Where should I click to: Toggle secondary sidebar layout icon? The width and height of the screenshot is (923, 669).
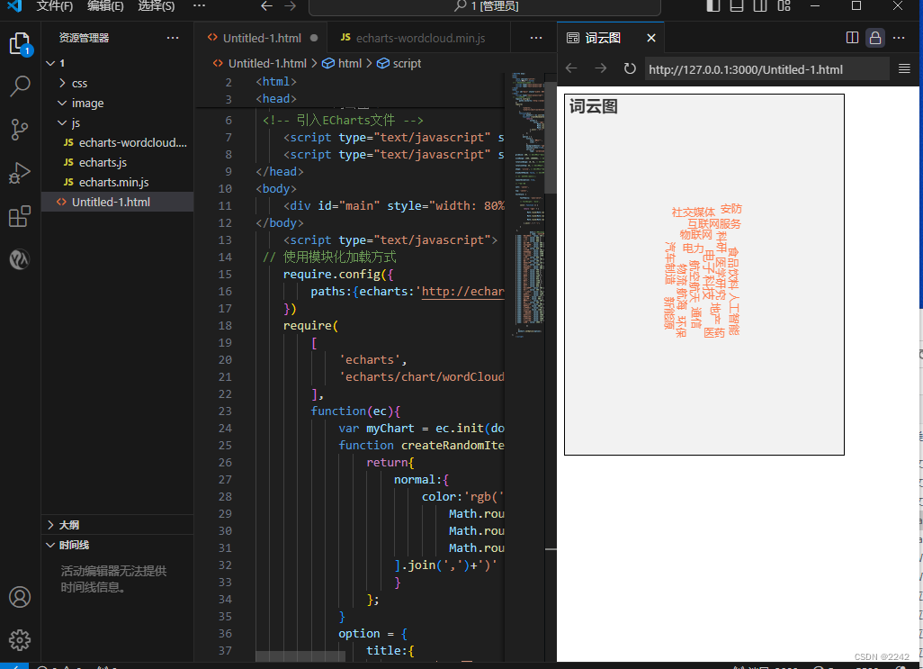pyautogui.click(x=760, y=6)
